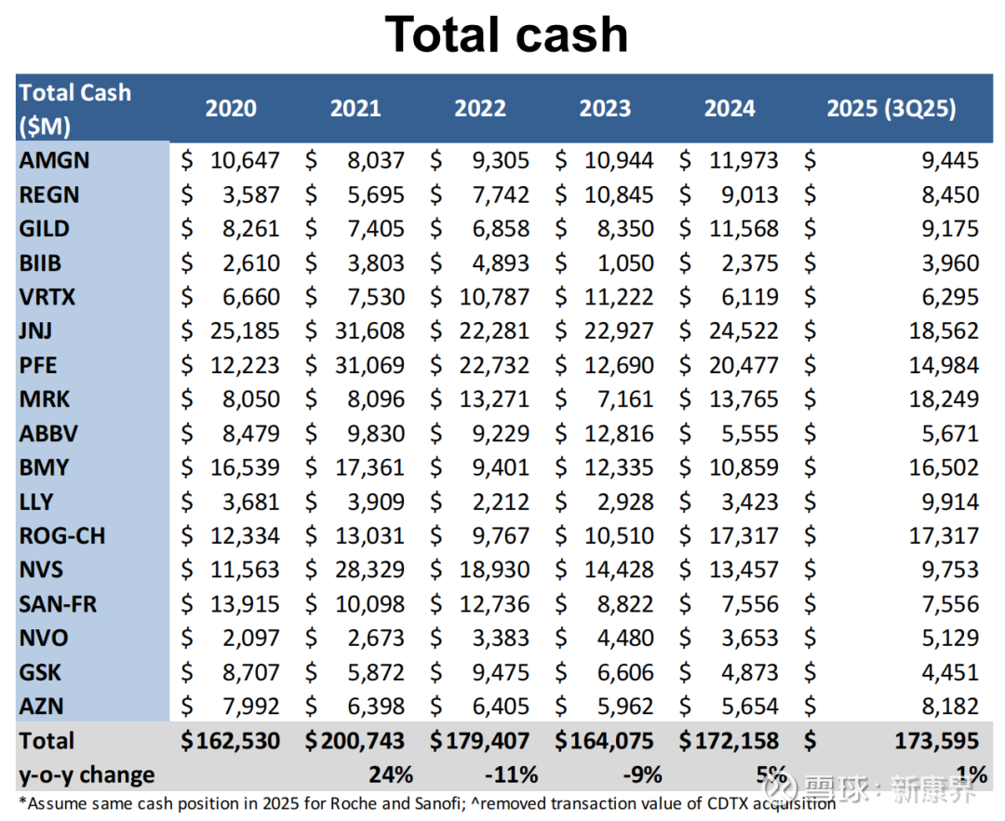Select the -11% y-o-y change cell
The width and height of the screenshot is (1005, 821).
tap(511, 774)
